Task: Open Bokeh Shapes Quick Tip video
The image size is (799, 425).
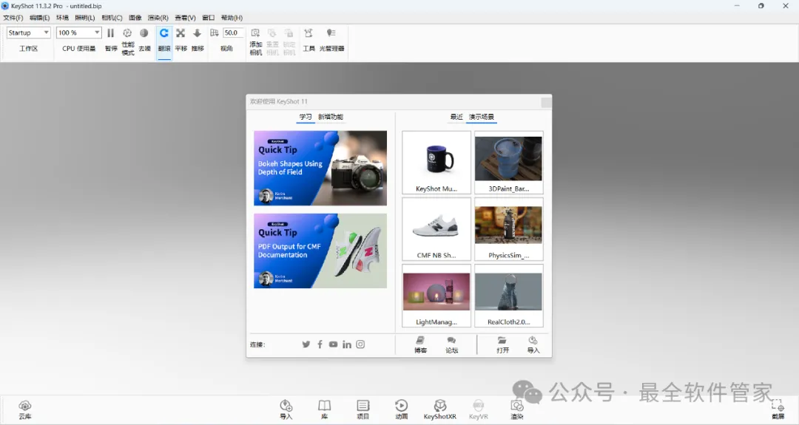Action: [320, 168]
